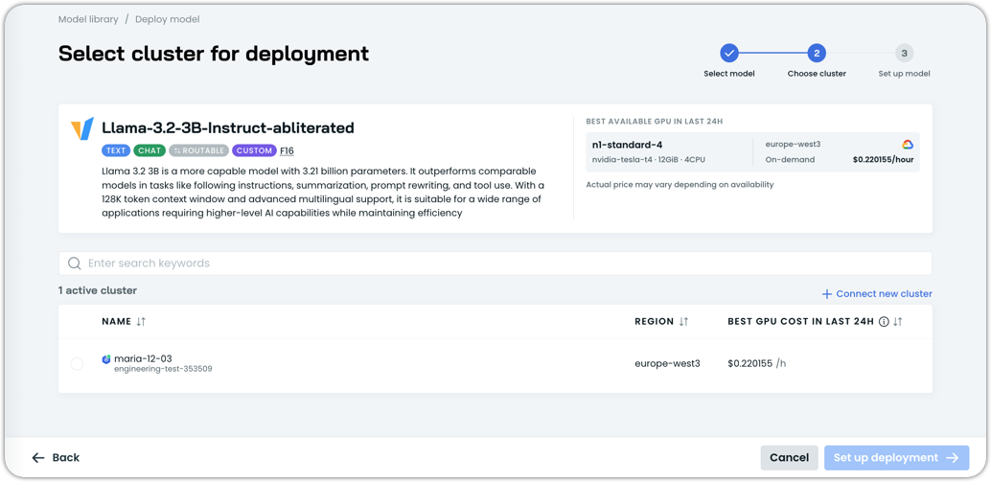Go Back to the previous step

tap(56, 457)
